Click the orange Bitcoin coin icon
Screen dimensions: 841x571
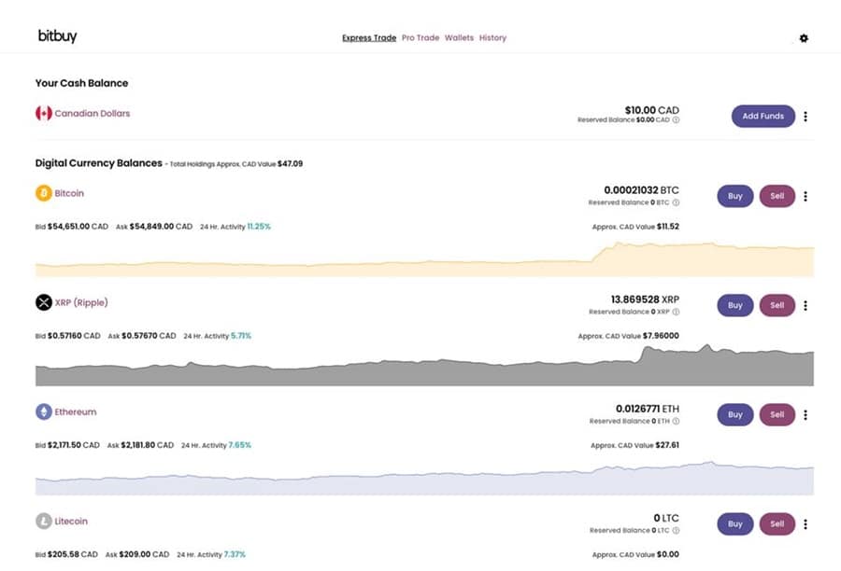point(43,193)
